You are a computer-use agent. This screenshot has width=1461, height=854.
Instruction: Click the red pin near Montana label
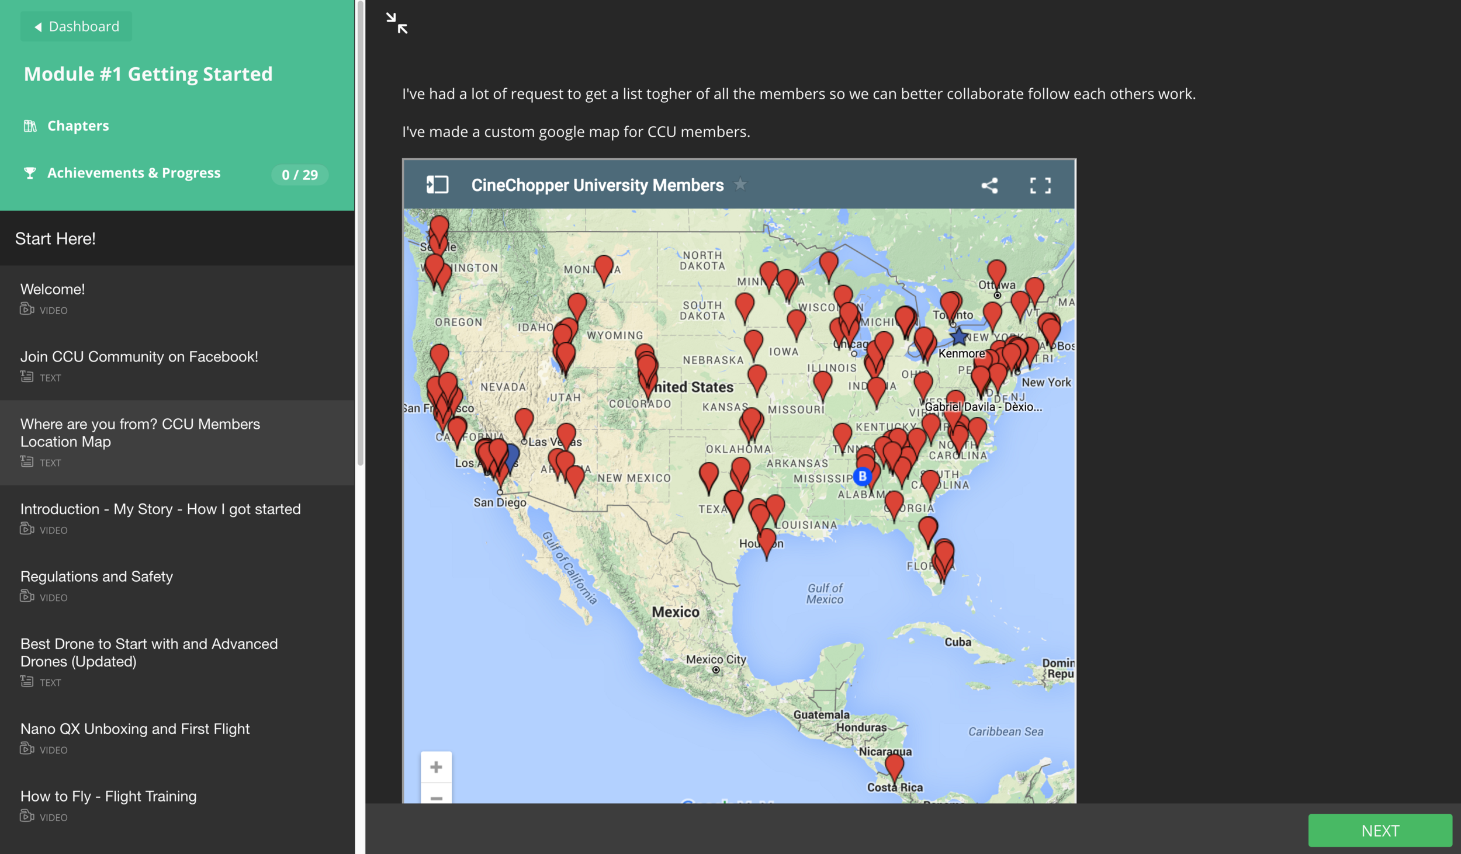[x=604, y=268]
